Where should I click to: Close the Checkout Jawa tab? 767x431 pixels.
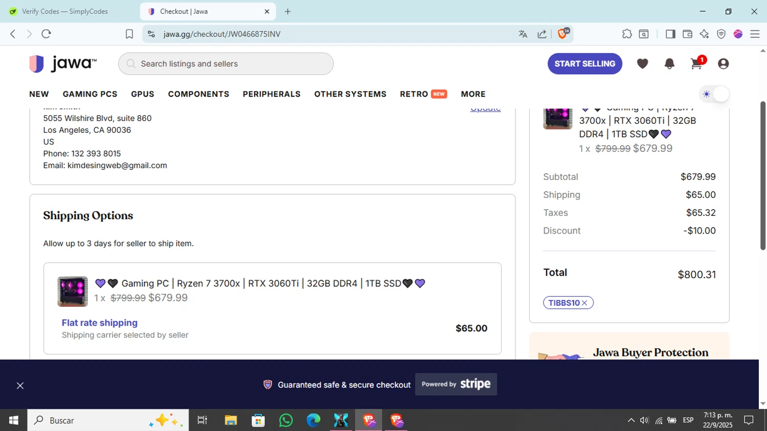(x=267, y=11)
